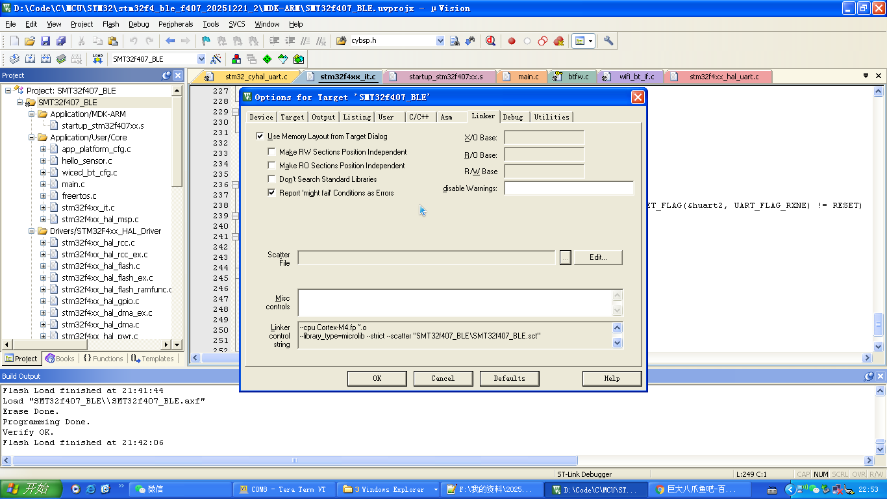Click the Insert breakpoint red dot icon
This screenshot has height=499, width=887.
point(512,41)
